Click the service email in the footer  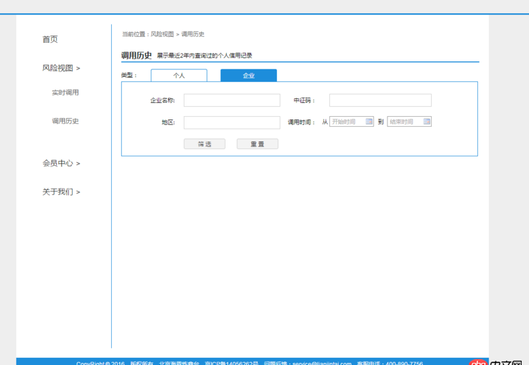pos(322,363)
